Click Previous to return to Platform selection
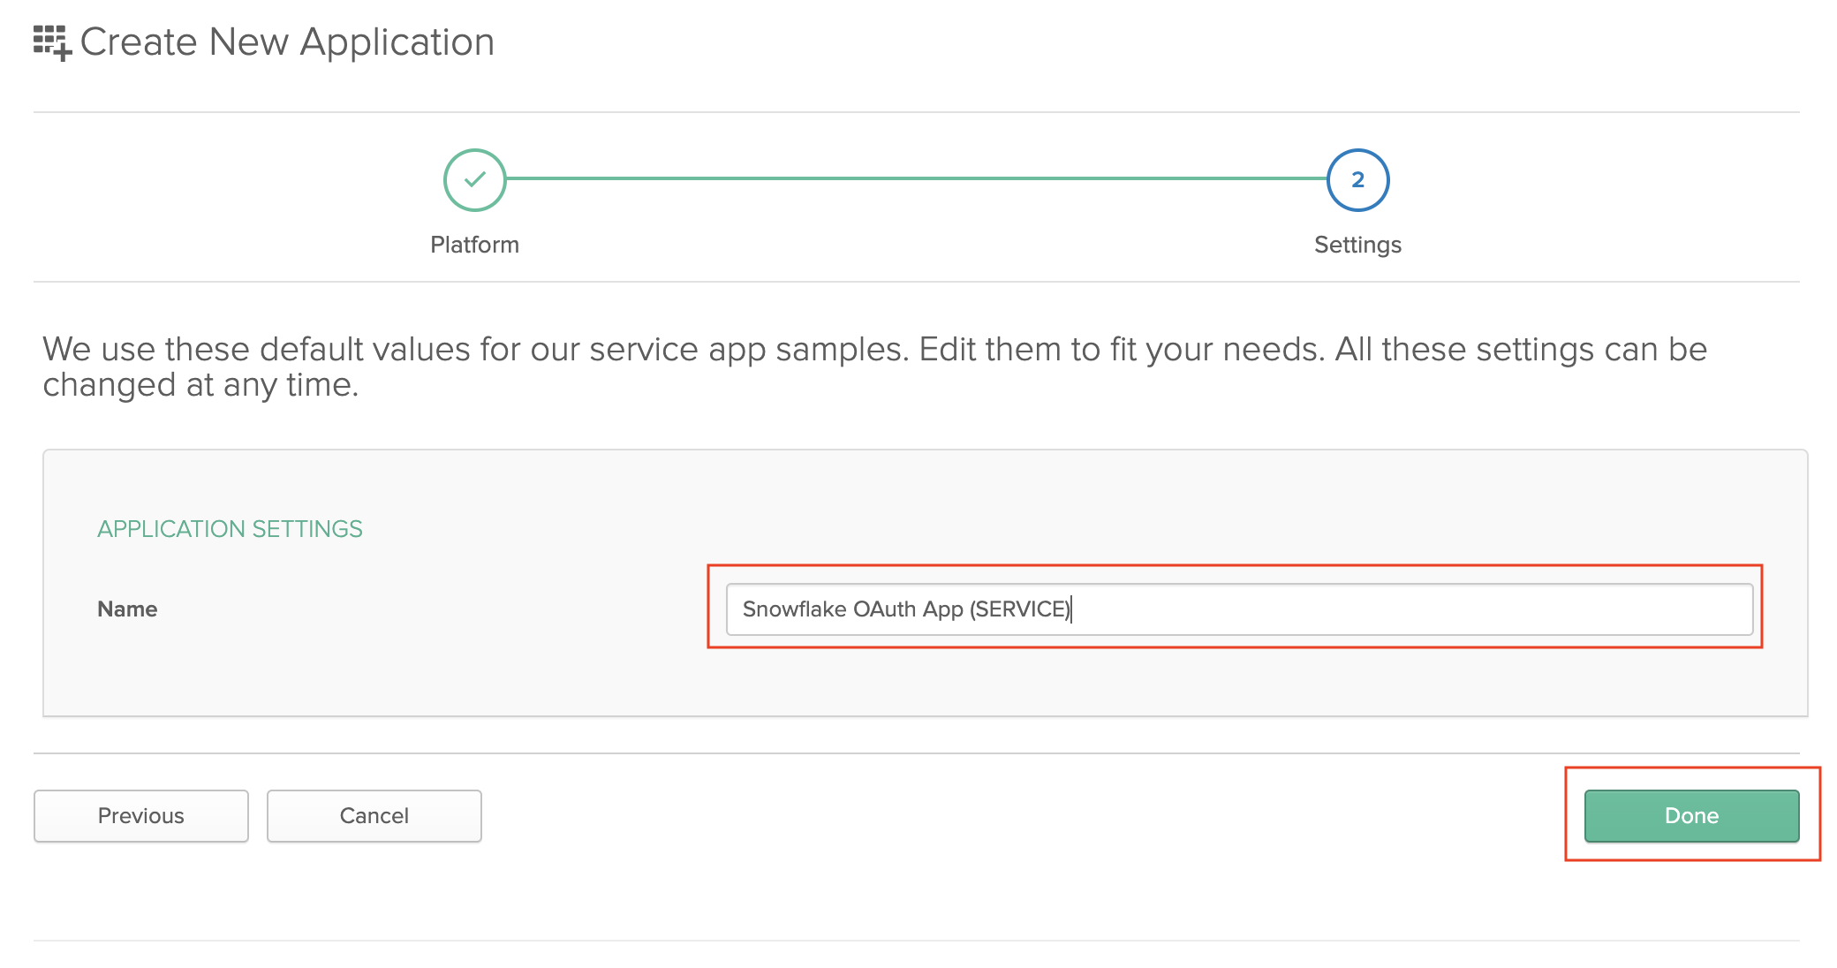Image resolution: width=1837 pixels, height=968 pixels. point(140,815)
